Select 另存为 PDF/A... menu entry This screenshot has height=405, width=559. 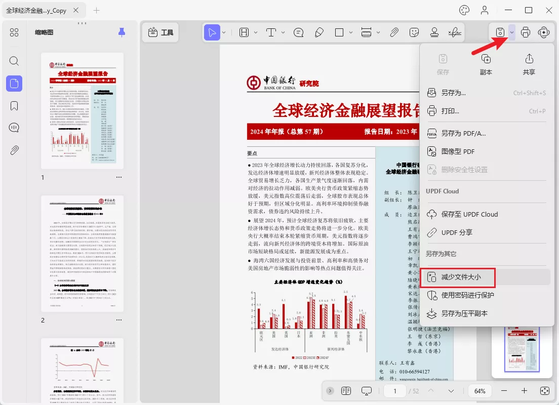pos(463,133)
